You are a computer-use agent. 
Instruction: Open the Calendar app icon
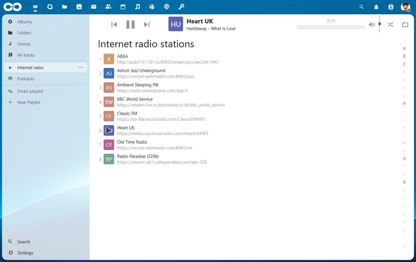[x=123, y=7]
